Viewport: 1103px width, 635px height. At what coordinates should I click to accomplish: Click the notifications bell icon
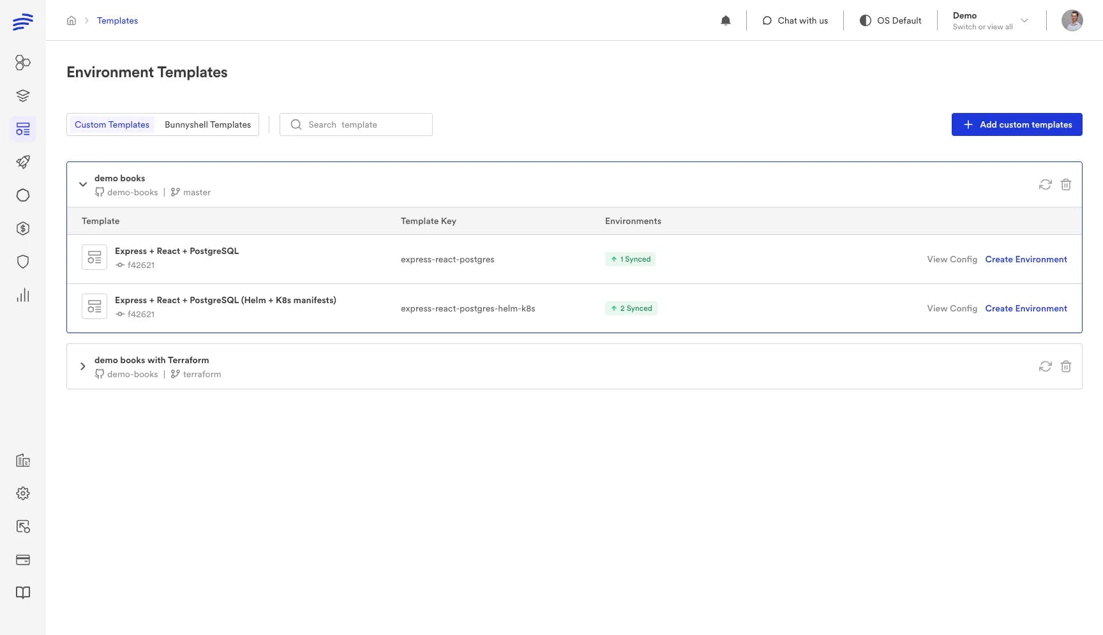725,20
